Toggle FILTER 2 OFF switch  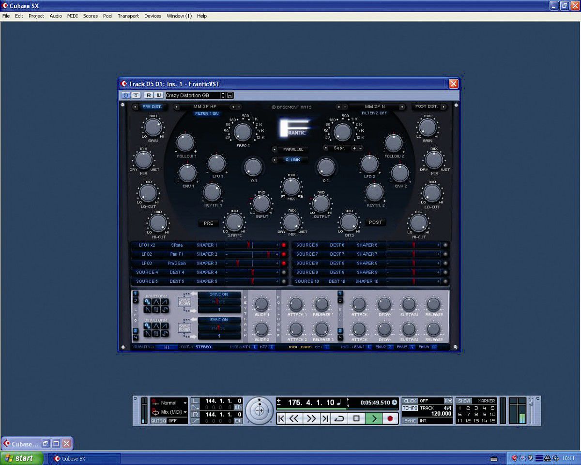(x=374, y=113)
